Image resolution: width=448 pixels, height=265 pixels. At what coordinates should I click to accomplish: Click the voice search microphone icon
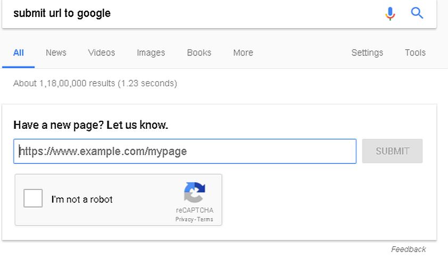pyautogui.click(x=390, y=13)
